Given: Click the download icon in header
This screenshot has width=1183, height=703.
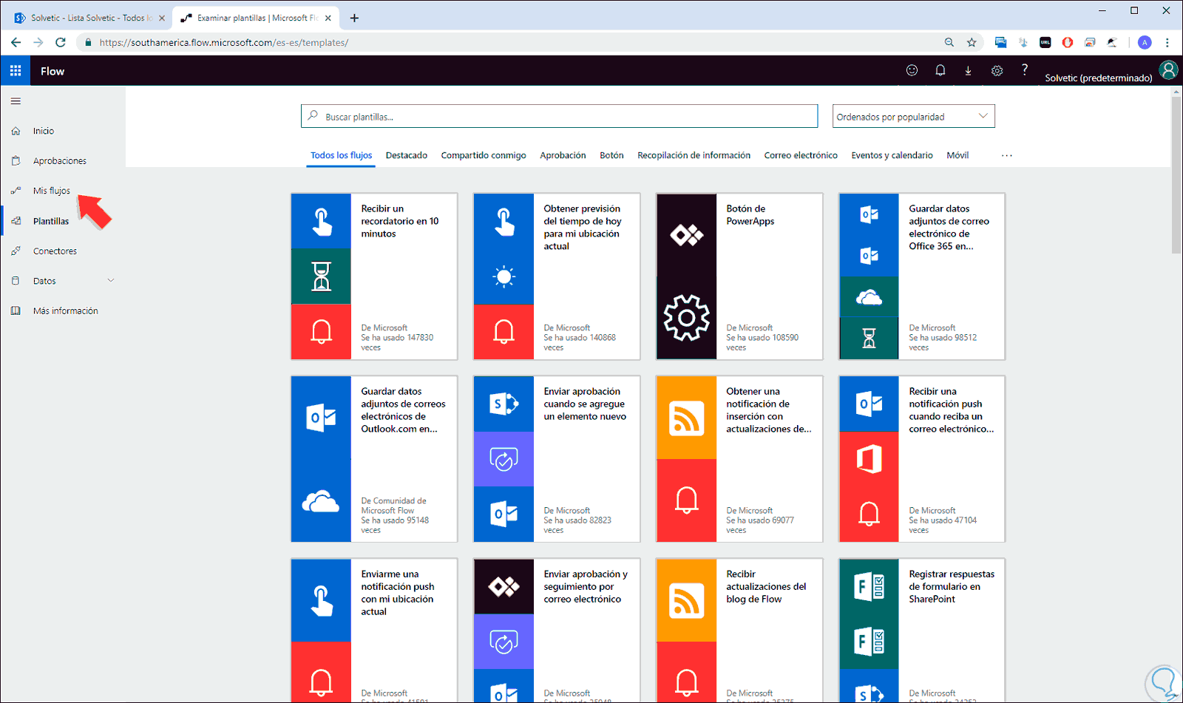Looking at the screenshot, I should tap(968, 70).
